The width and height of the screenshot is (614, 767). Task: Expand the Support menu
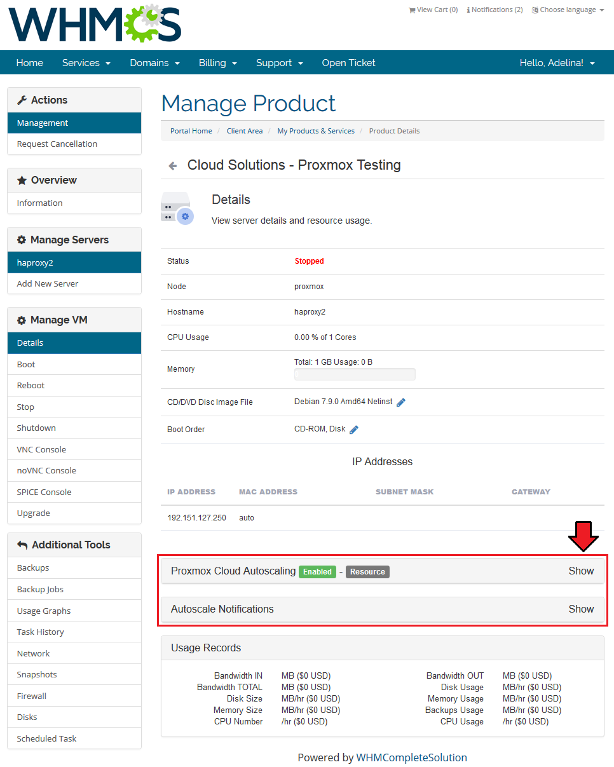(280, 63)
